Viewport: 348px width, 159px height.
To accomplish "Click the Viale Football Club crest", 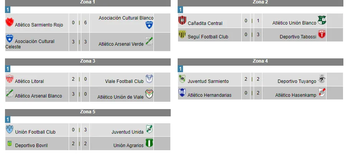I will pos(149,79).
